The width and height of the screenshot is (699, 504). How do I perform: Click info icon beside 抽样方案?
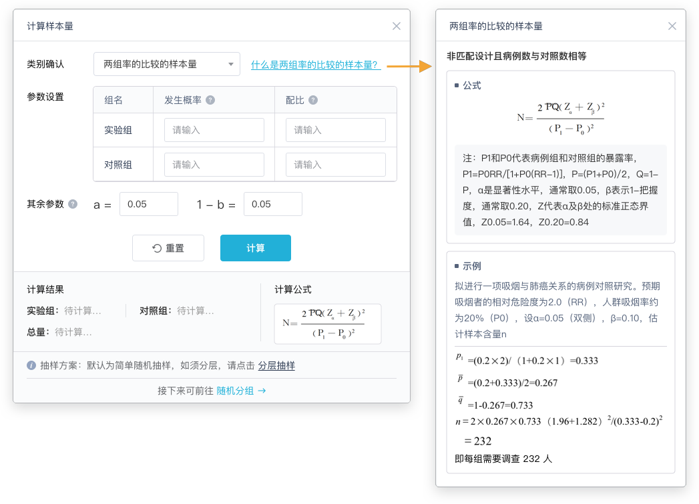point(31,365)
